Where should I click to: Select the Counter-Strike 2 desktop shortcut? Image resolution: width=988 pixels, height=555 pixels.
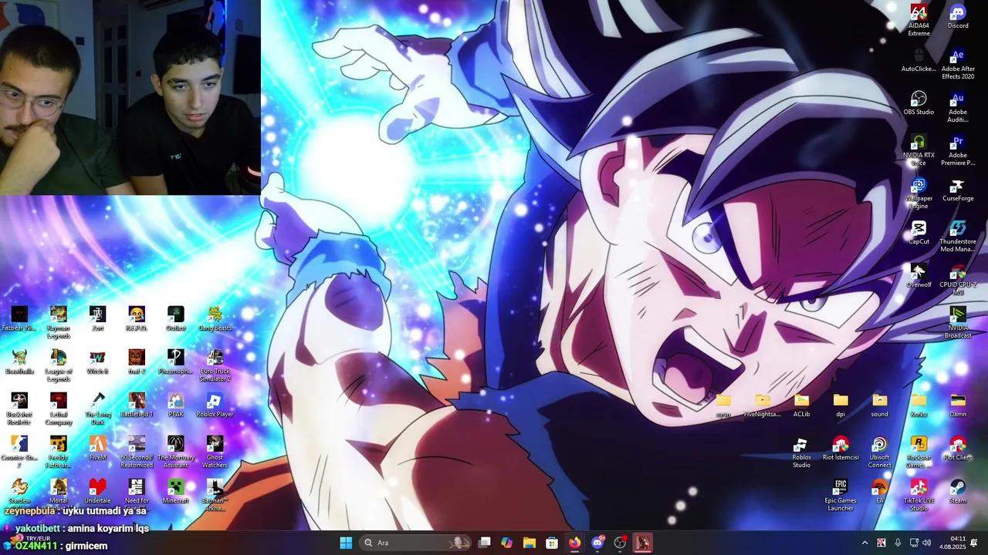(19, 452)
